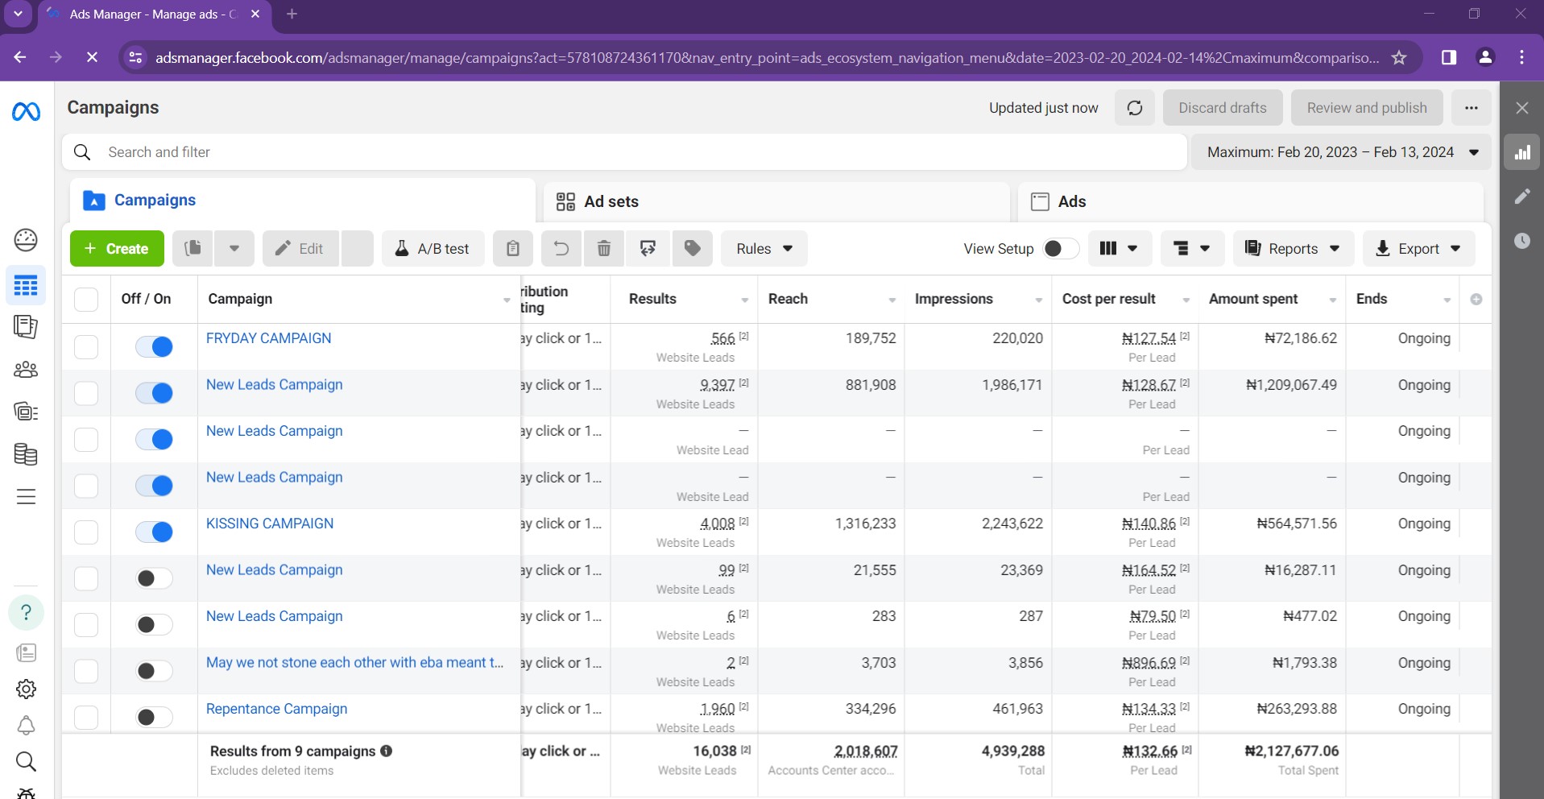This screenshot has height=799, width=1544.
Task: Open the duplicate campaign icon button
Action: 192,249
